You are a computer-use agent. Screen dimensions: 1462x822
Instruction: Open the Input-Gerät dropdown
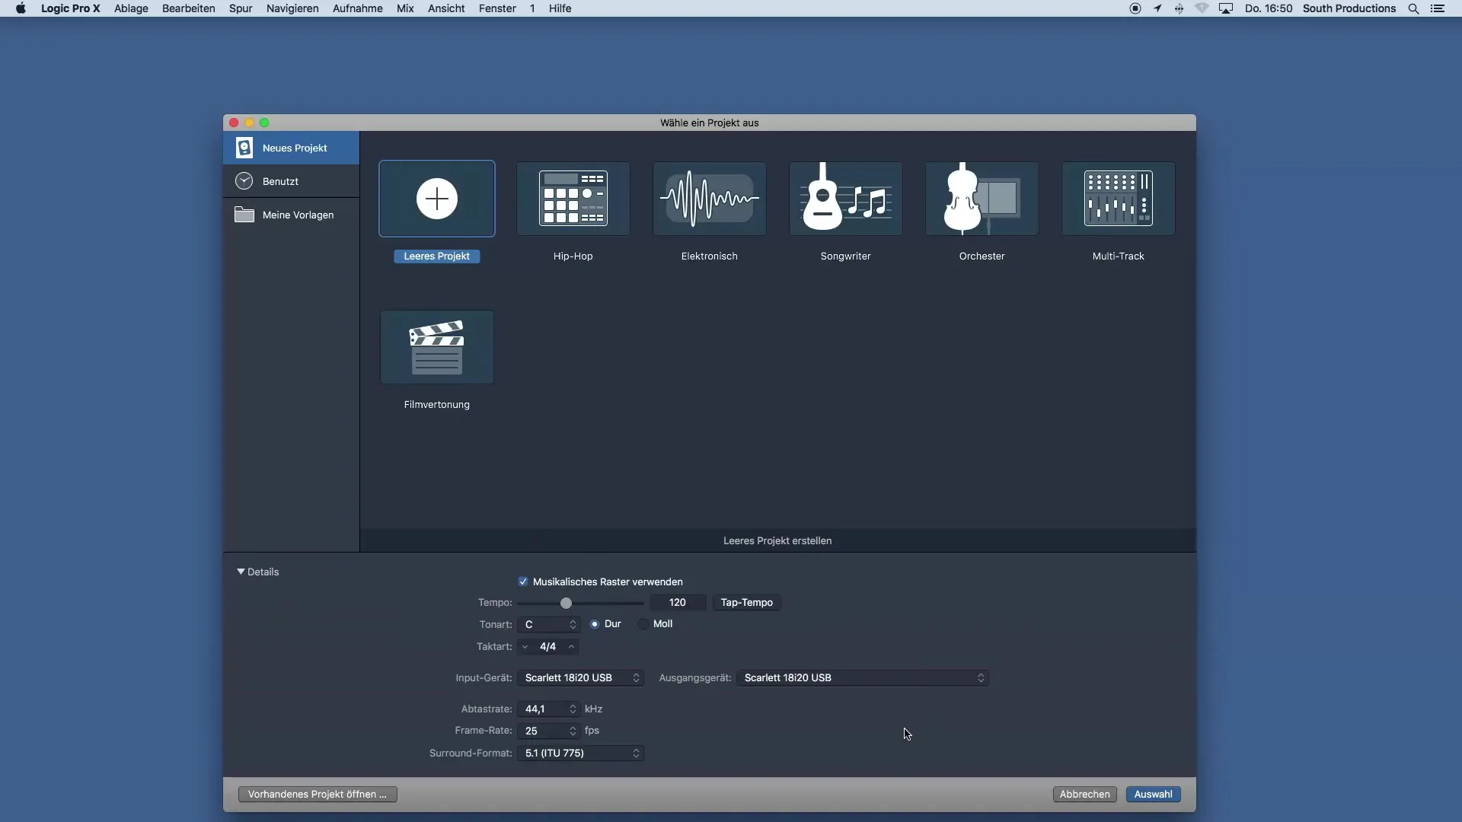(580, 677)
